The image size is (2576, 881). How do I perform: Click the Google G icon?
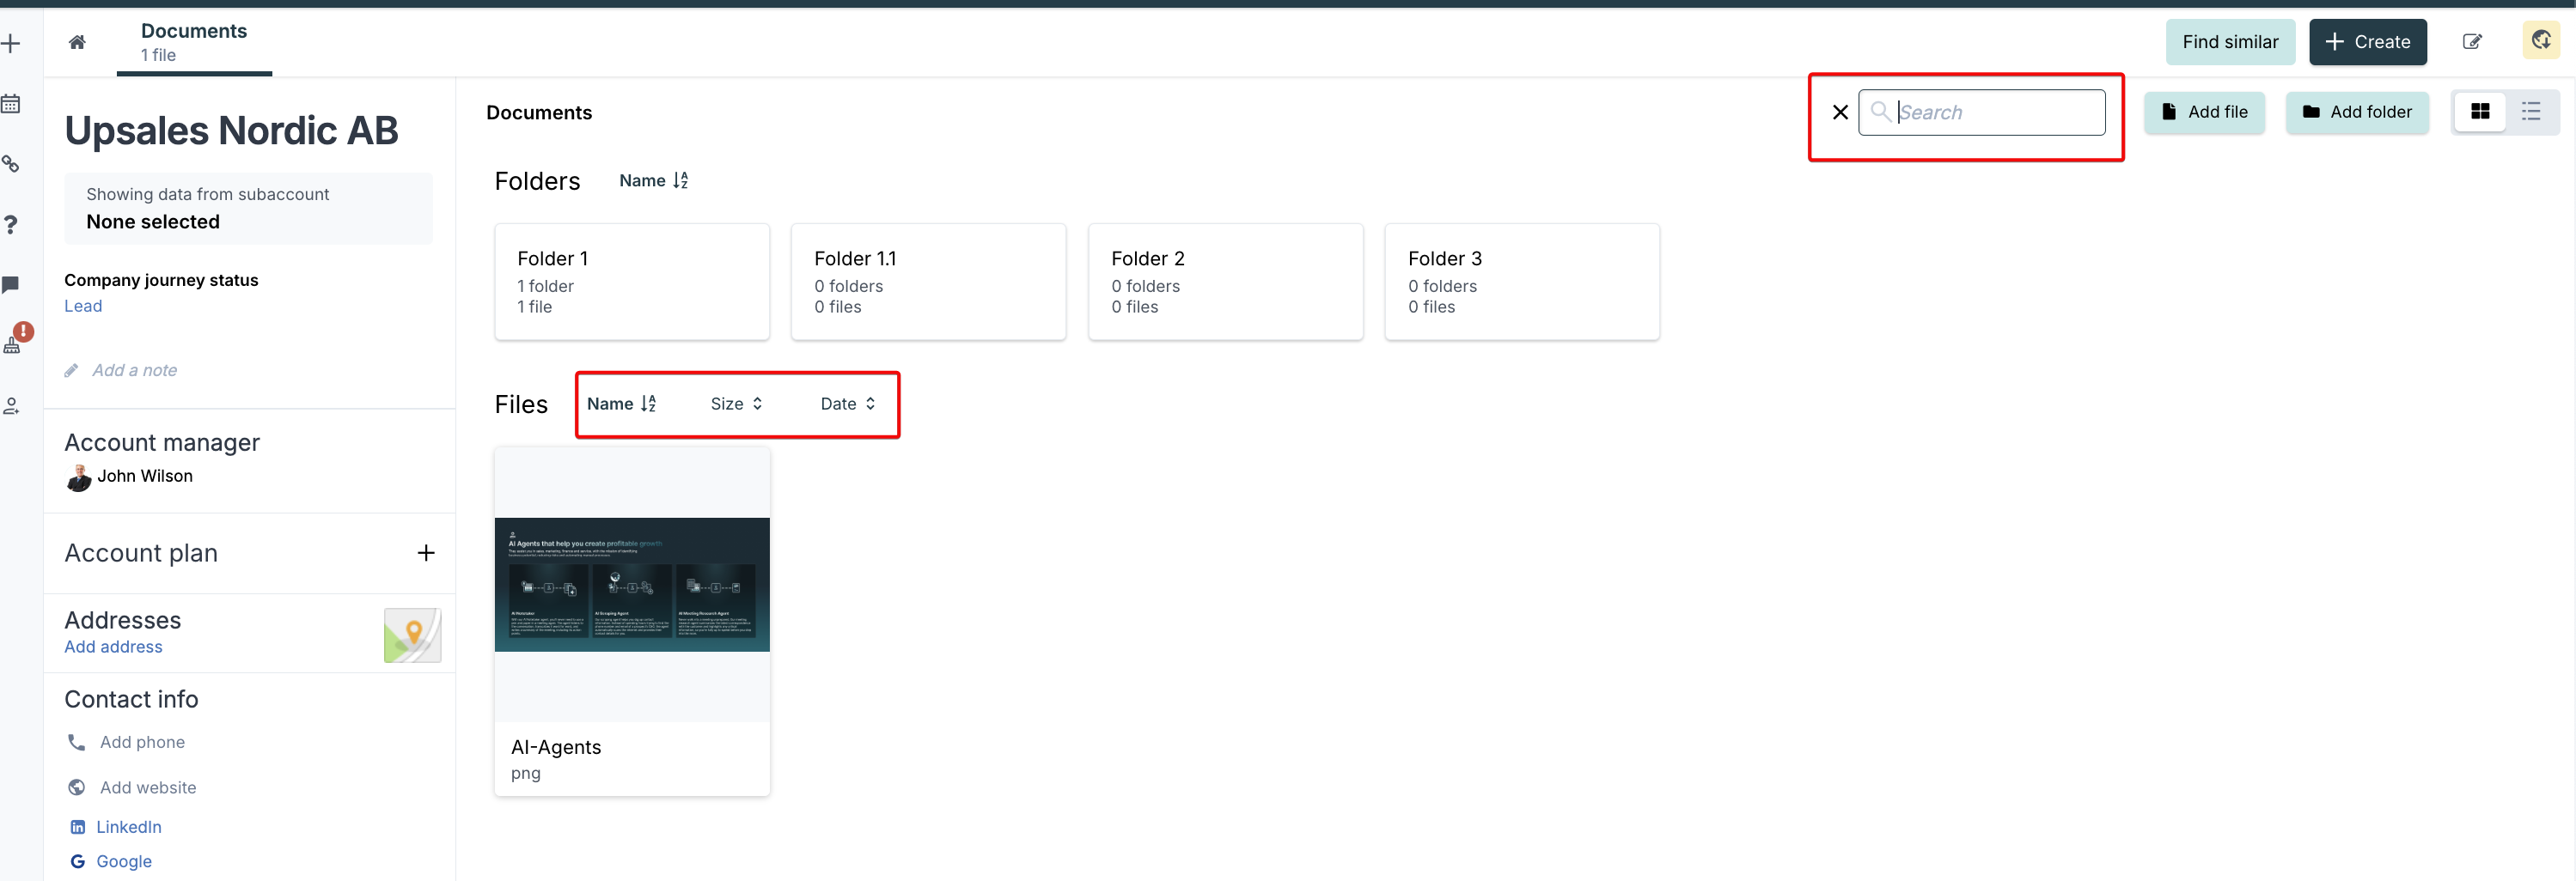[77, 861]
